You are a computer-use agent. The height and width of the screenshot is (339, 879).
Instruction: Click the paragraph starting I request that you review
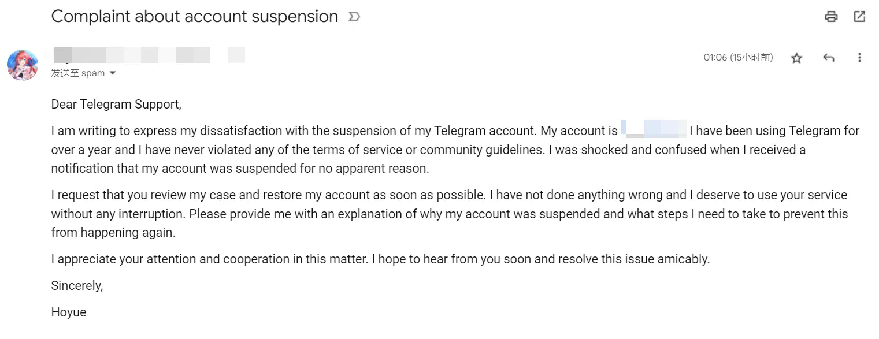click(x=450, y=214)
